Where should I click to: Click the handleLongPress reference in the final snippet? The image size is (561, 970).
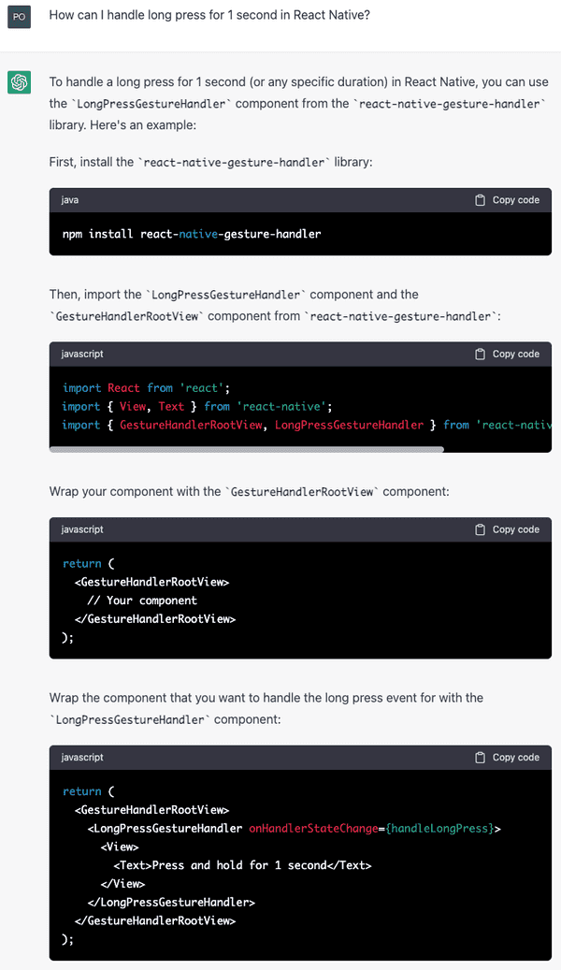435,828
